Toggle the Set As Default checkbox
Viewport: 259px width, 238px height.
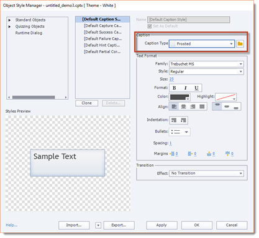pos(150,26)
